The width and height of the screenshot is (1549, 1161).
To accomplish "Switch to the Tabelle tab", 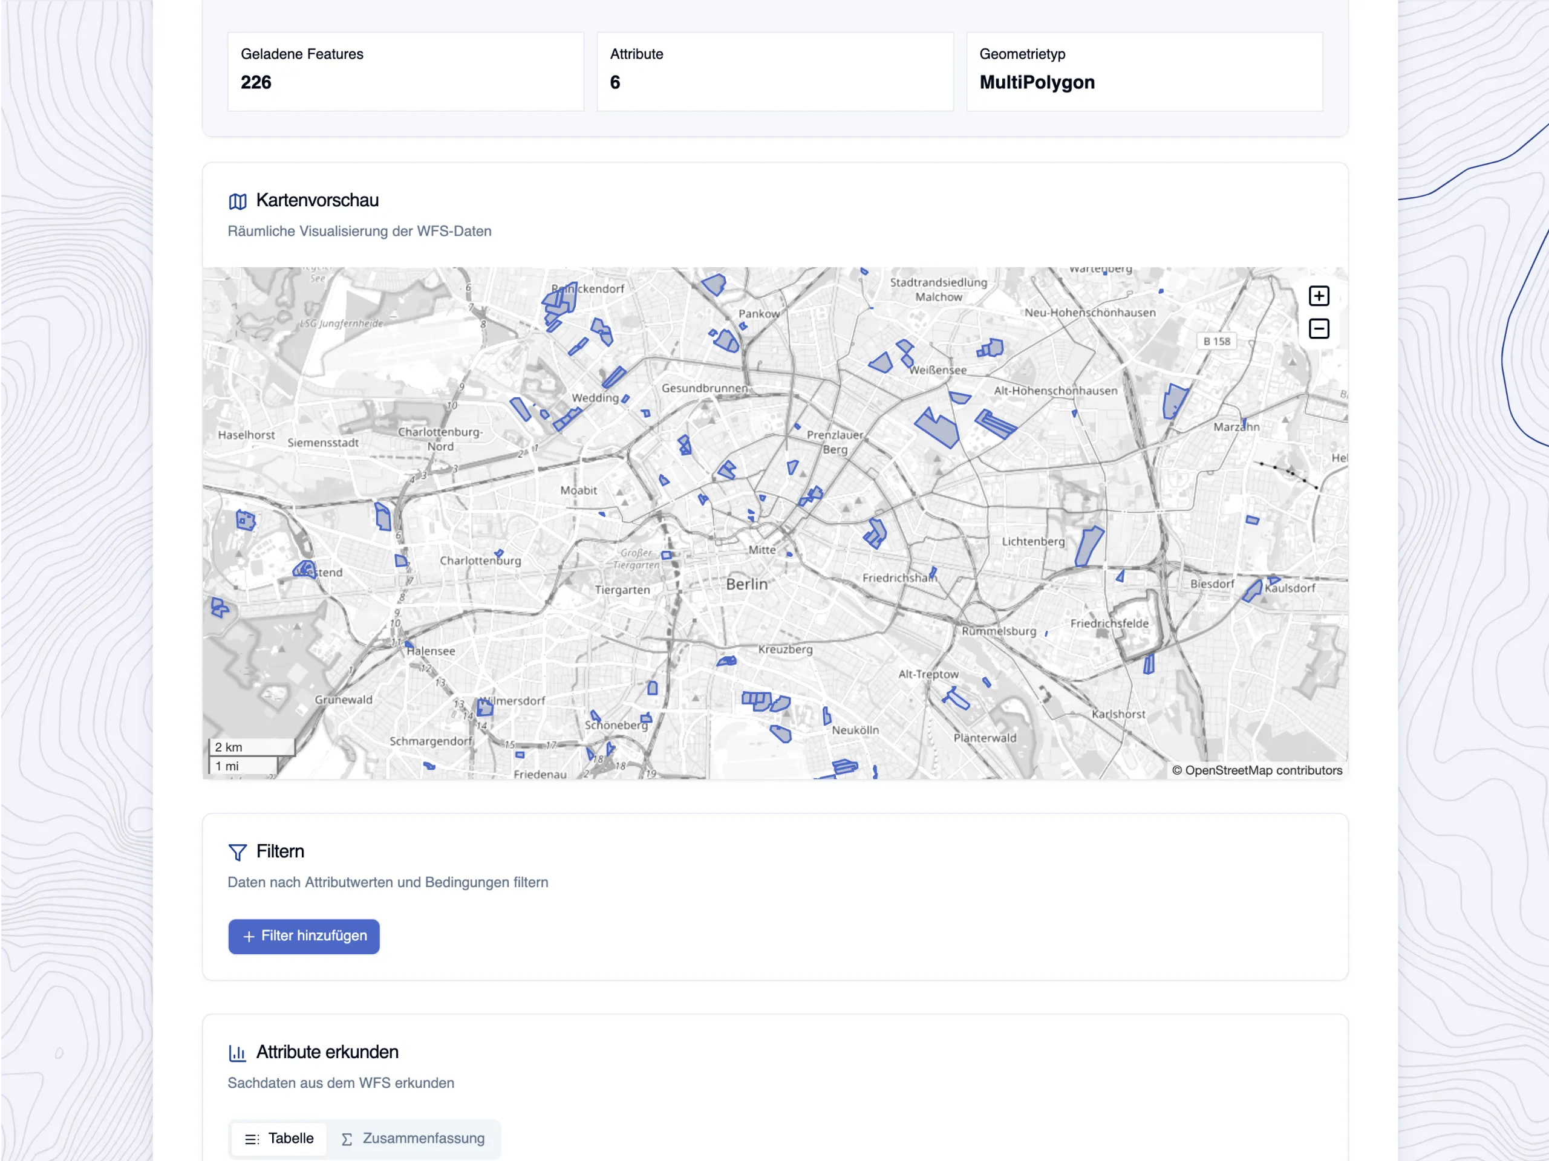I will [278, 1139].
